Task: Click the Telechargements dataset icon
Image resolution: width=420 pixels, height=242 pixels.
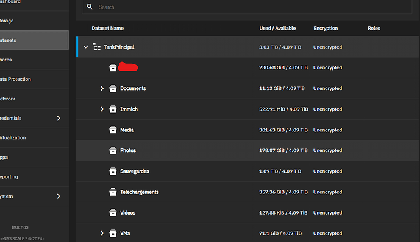Action: [113, 192]
